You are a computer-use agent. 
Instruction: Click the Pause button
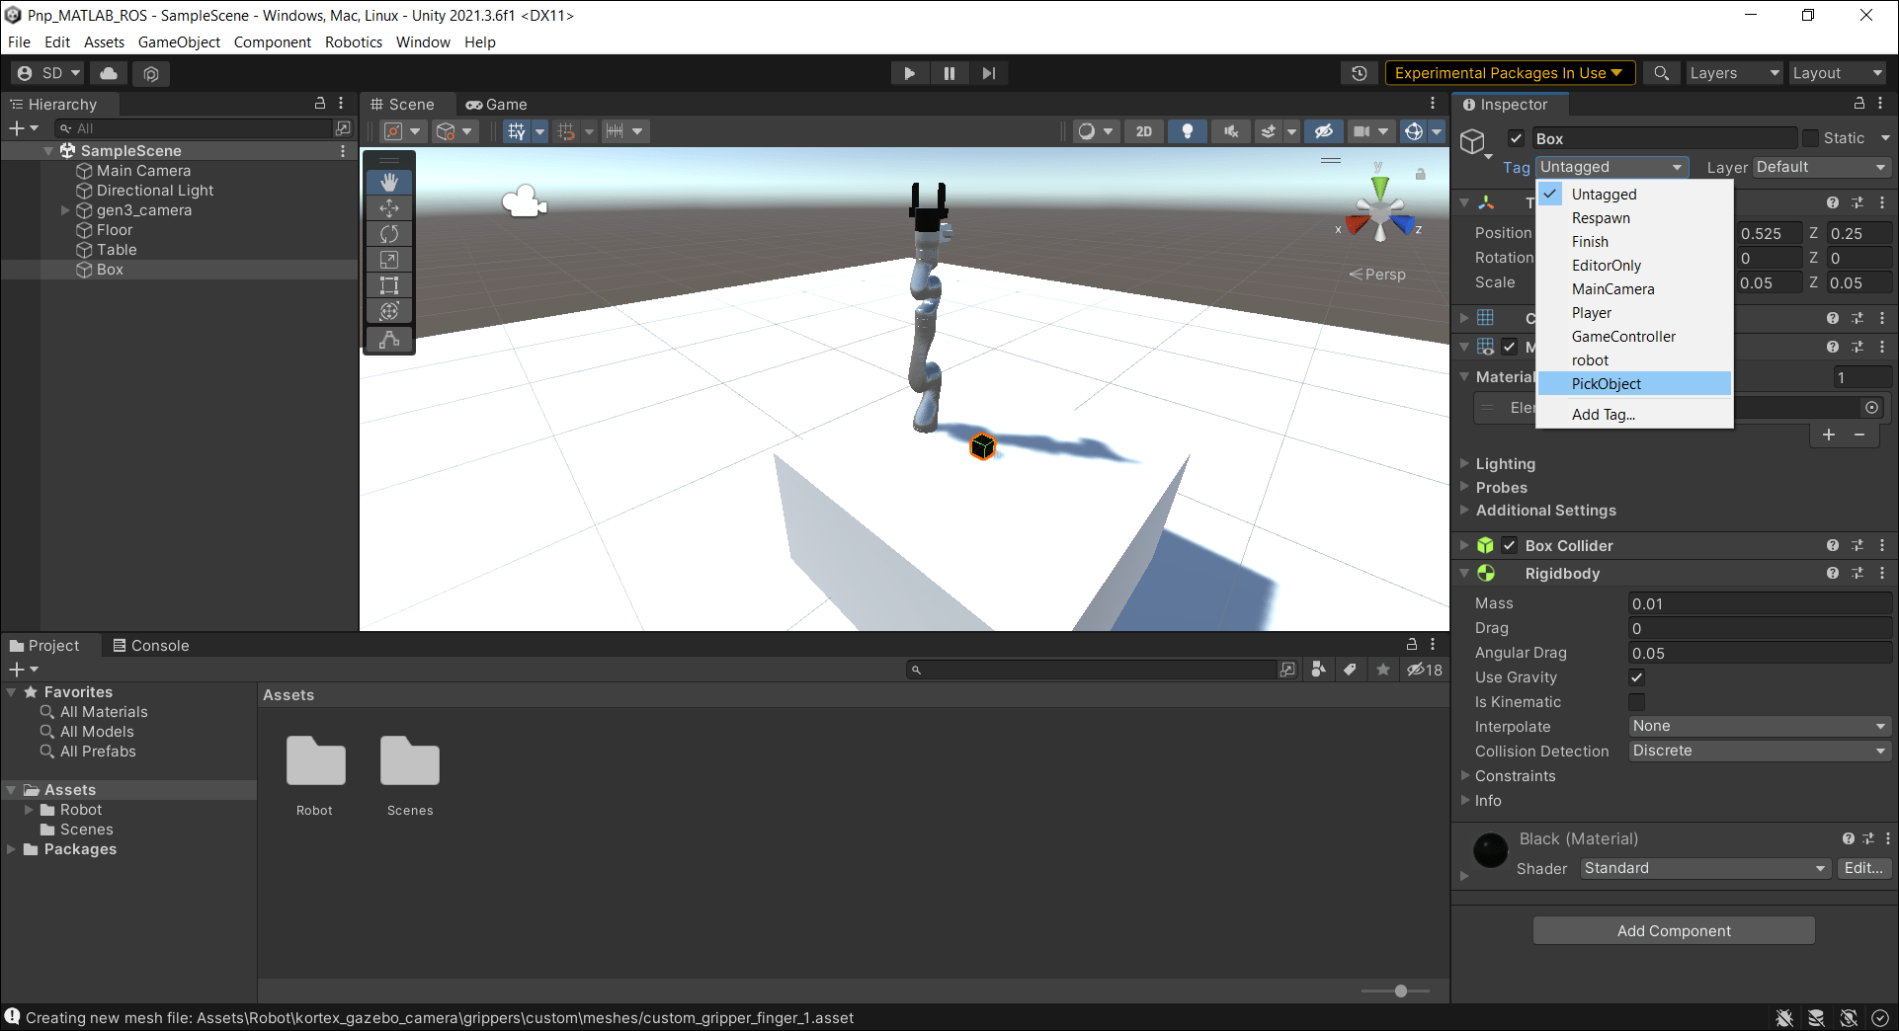[x=949, y=73]
